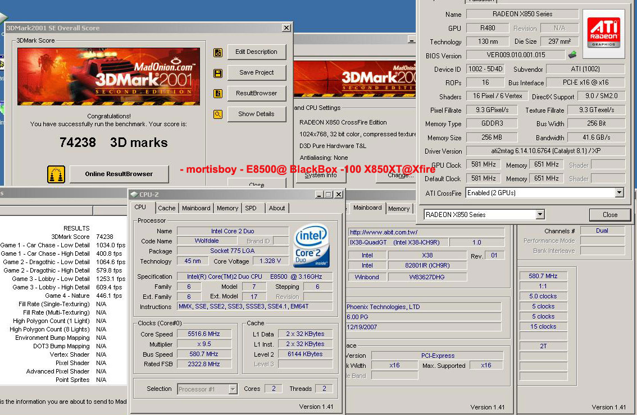The height and width of the screenshot is (415, 637).
Task: Expand the ATI CrossFire dropdown
Action: tap(619, 193)
